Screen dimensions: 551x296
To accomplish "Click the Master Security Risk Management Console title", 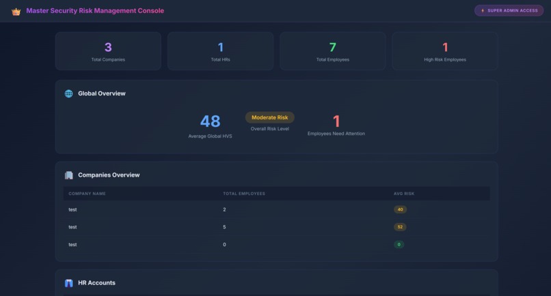I will (95, 10).
